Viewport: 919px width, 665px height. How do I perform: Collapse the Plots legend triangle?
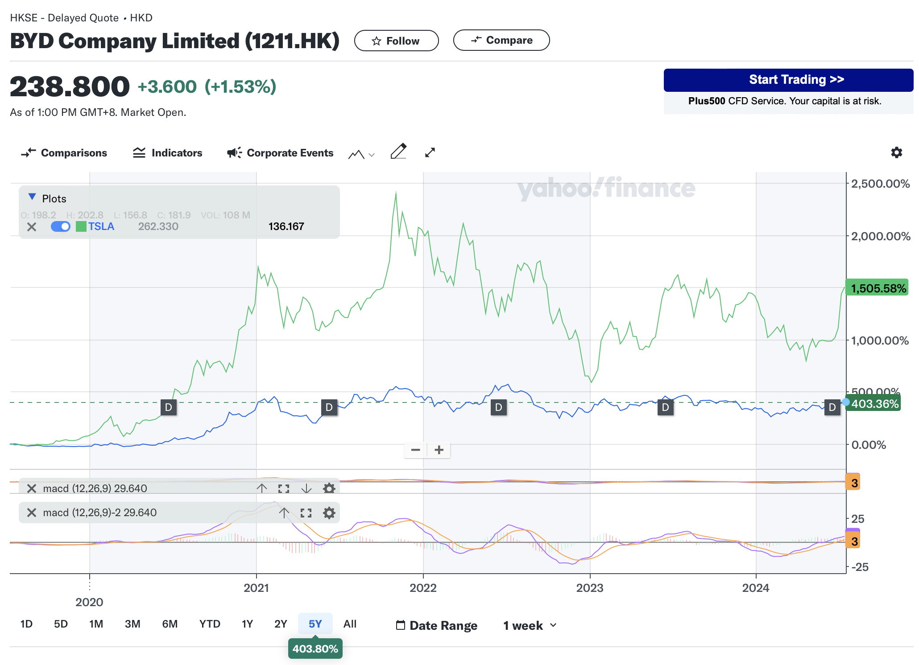(x=32, y=197)
